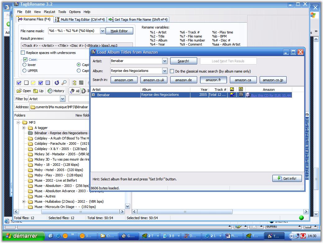This screenshot has width=323, height=243.
Task: Select the Coldplay - Parachute folder
Action: coord(62,144)
